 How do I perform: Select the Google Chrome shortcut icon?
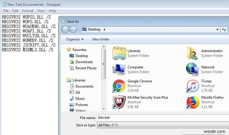tap(119, 86)
